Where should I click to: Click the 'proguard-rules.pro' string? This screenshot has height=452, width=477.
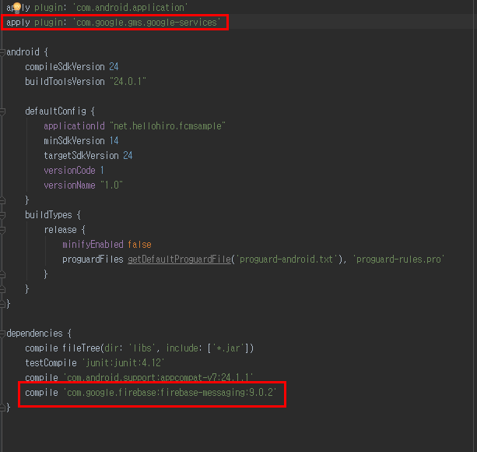pos(398,260)
